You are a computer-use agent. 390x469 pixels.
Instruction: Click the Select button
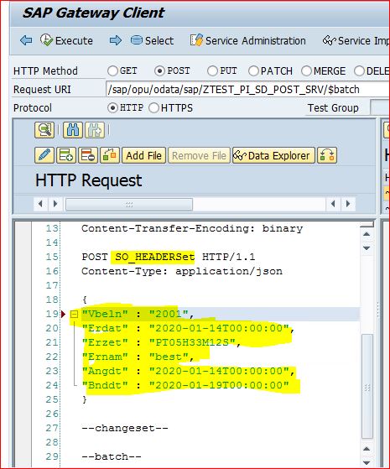153,40
